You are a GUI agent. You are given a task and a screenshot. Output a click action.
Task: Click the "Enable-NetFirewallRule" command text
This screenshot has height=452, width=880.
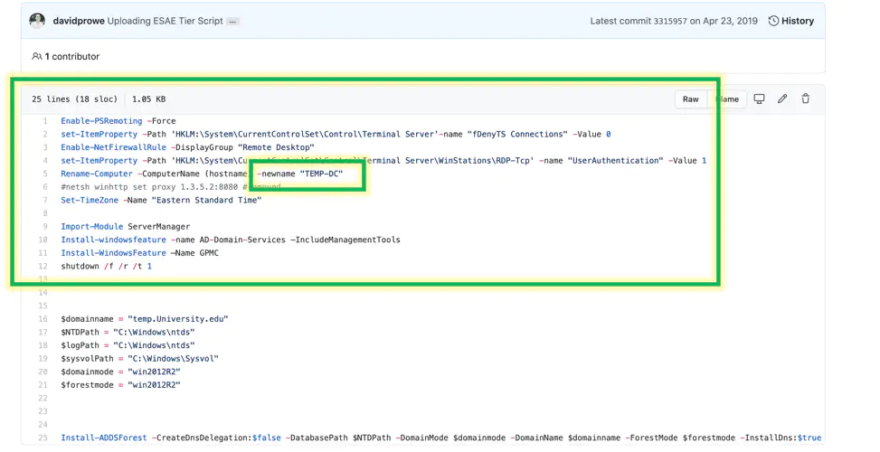coord(113,147)
